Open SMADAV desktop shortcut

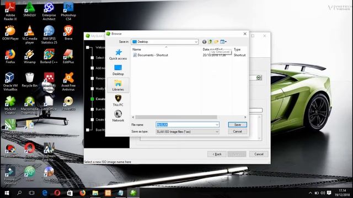(30, 10)
